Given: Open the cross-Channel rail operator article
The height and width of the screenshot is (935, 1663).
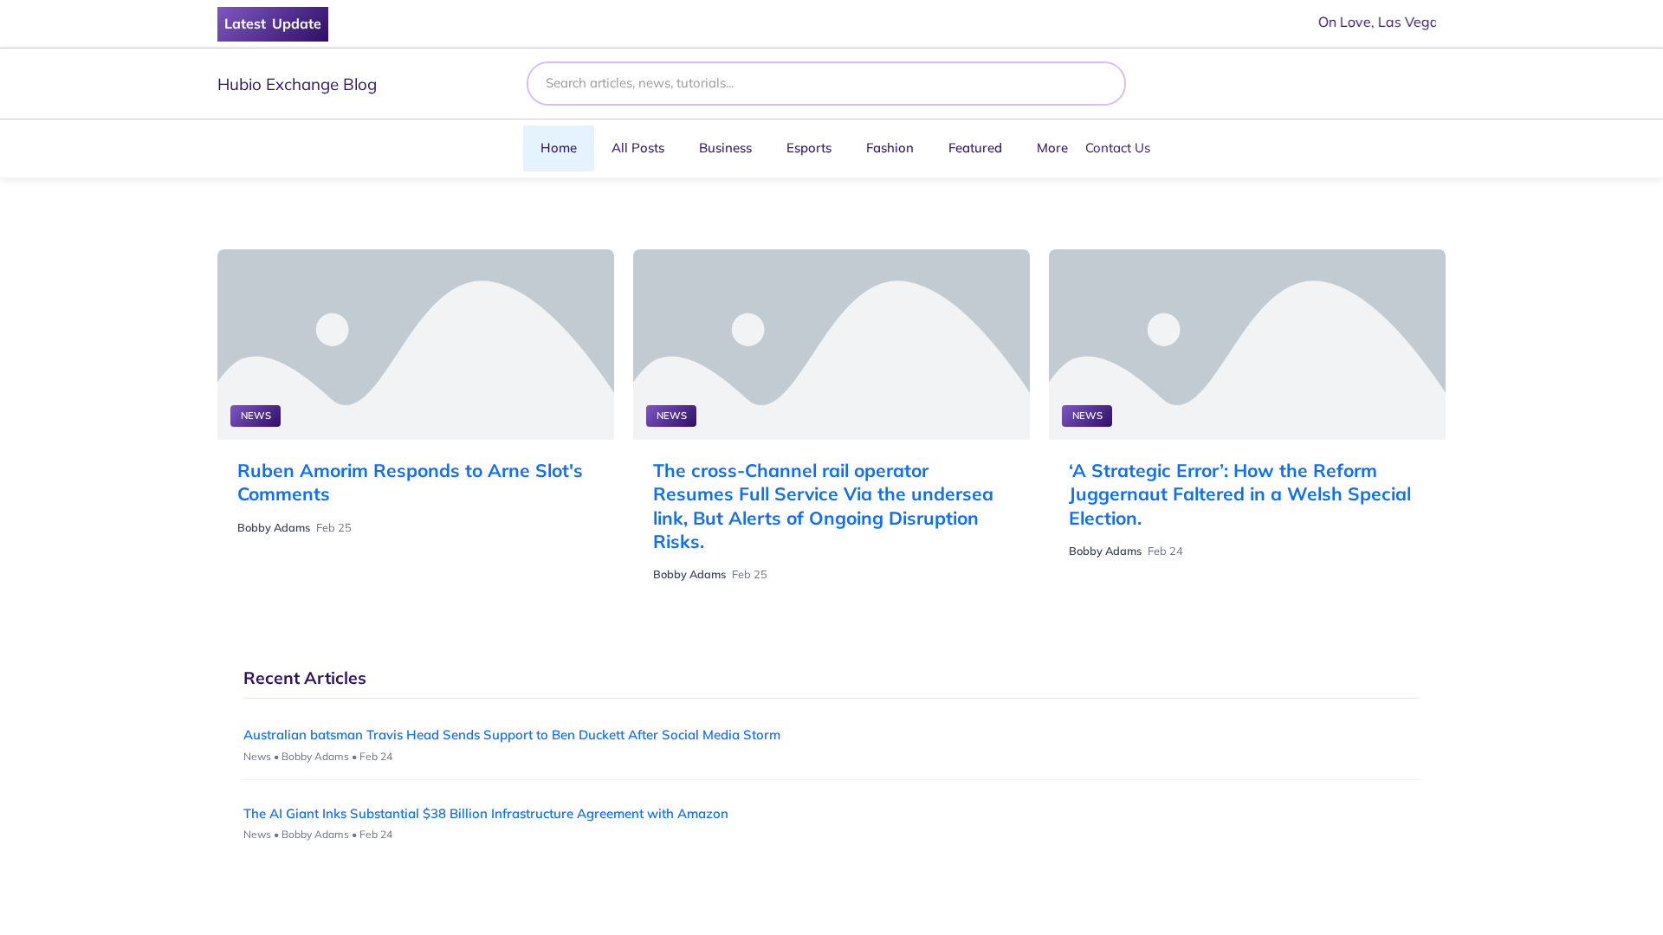Looking at the screenshot, I should click(x=822, y=506).
